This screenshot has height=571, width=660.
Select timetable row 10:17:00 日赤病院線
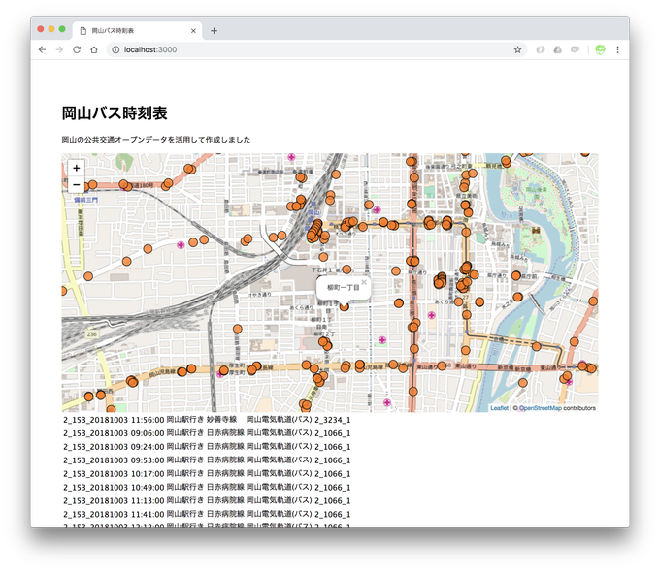coord(207,473)
